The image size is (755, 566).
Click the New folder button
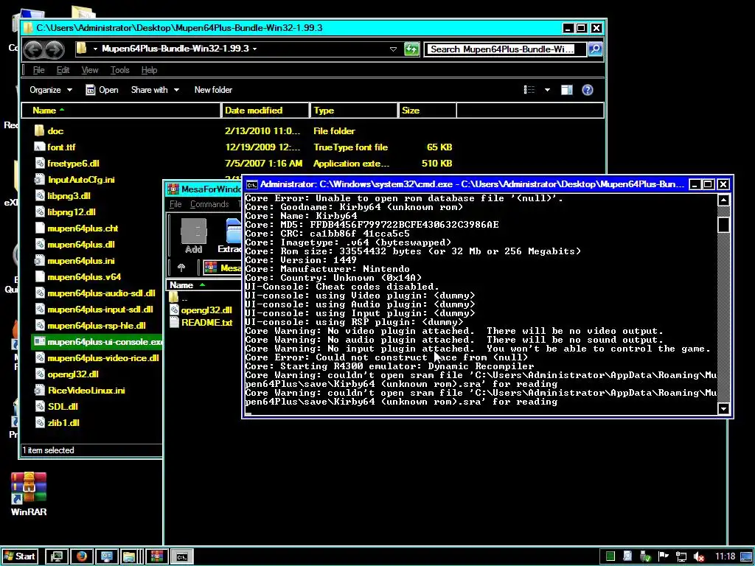click(x=213, y=90)
